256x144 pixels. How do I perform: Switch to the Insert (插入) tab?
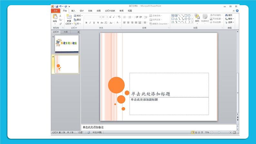pyautogui.click(x=73, y=11)
